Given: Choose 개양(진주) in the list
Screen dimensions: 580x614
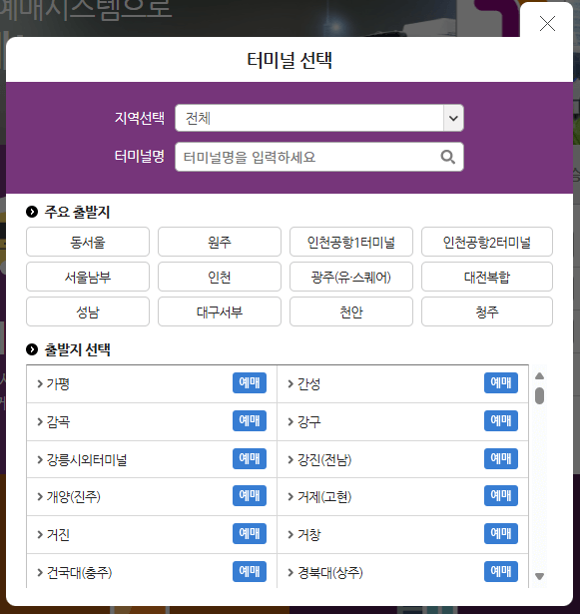Looking at the screenshot, I should point(73,497).
